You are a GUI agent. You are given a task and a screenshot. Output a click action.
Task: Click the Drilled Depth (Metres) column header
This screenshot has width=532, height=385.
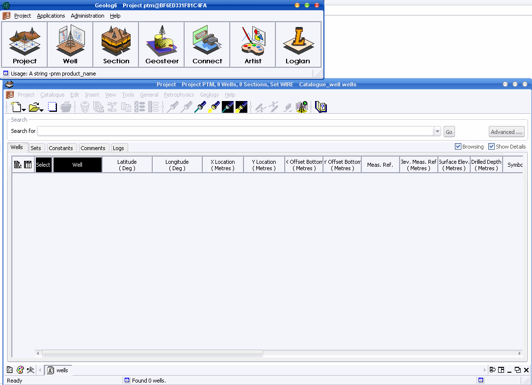click(486, 165)
